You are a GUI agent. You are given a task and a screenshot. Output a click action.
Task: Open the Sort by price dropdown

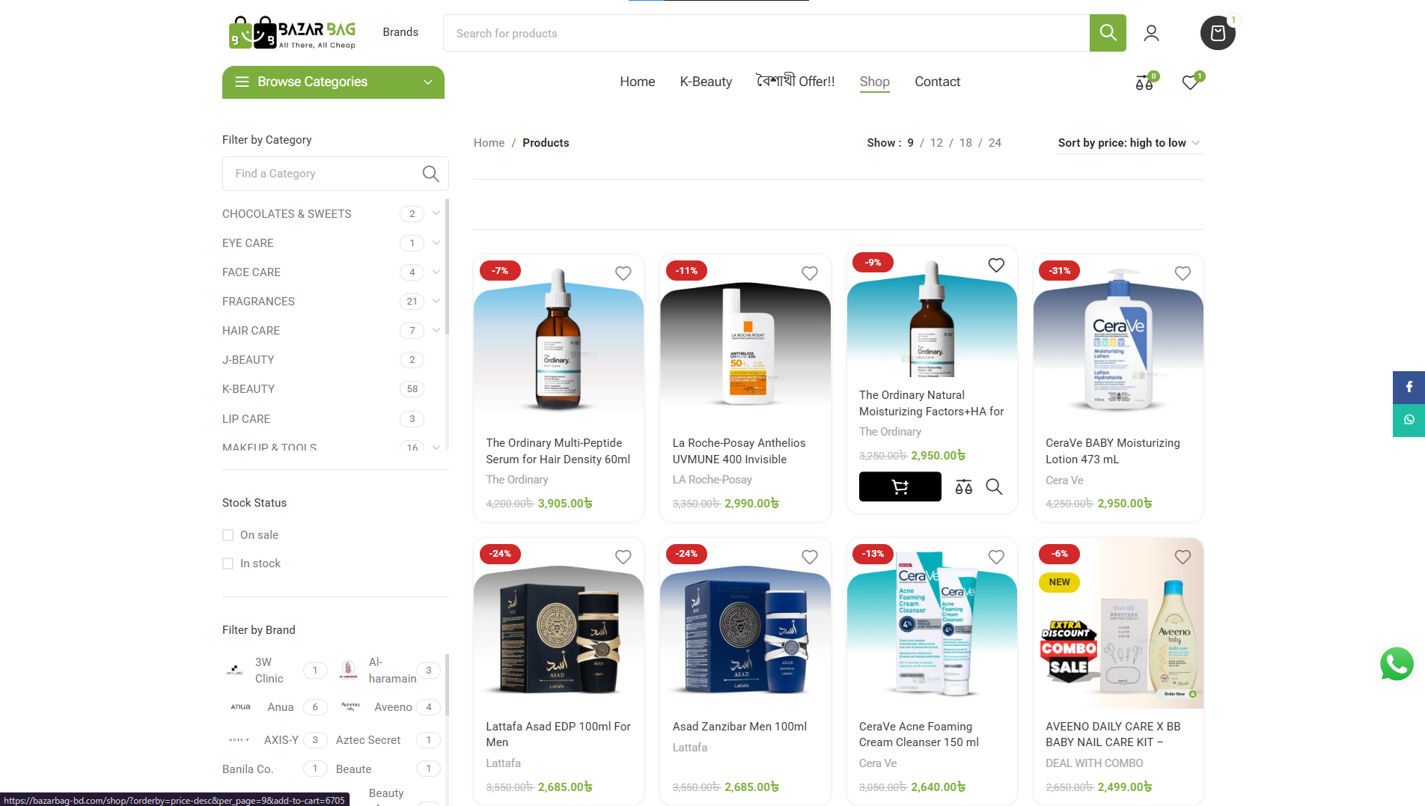tap(1129, 143)
